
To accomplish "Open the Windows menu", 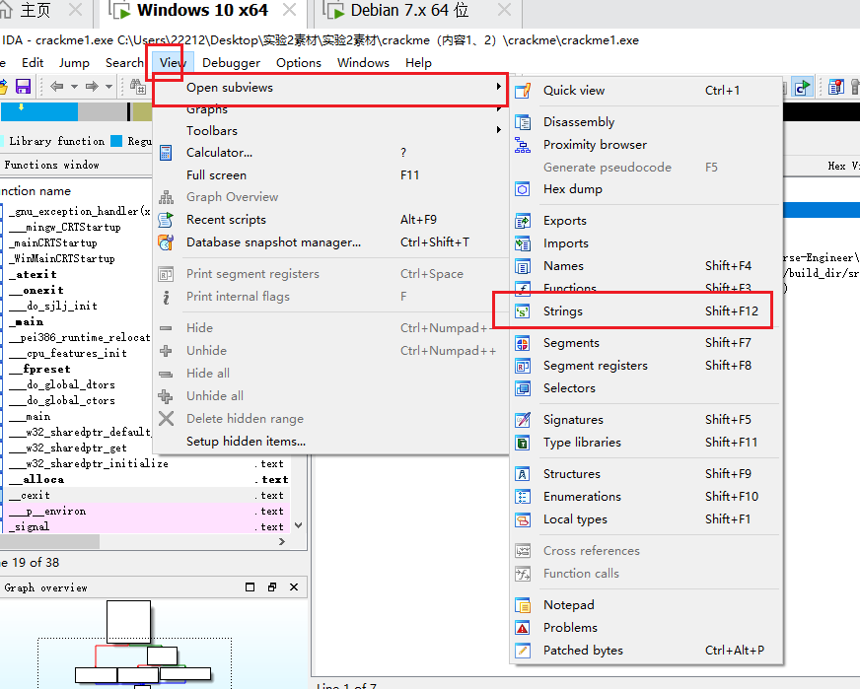I will [x=363, y=62].
